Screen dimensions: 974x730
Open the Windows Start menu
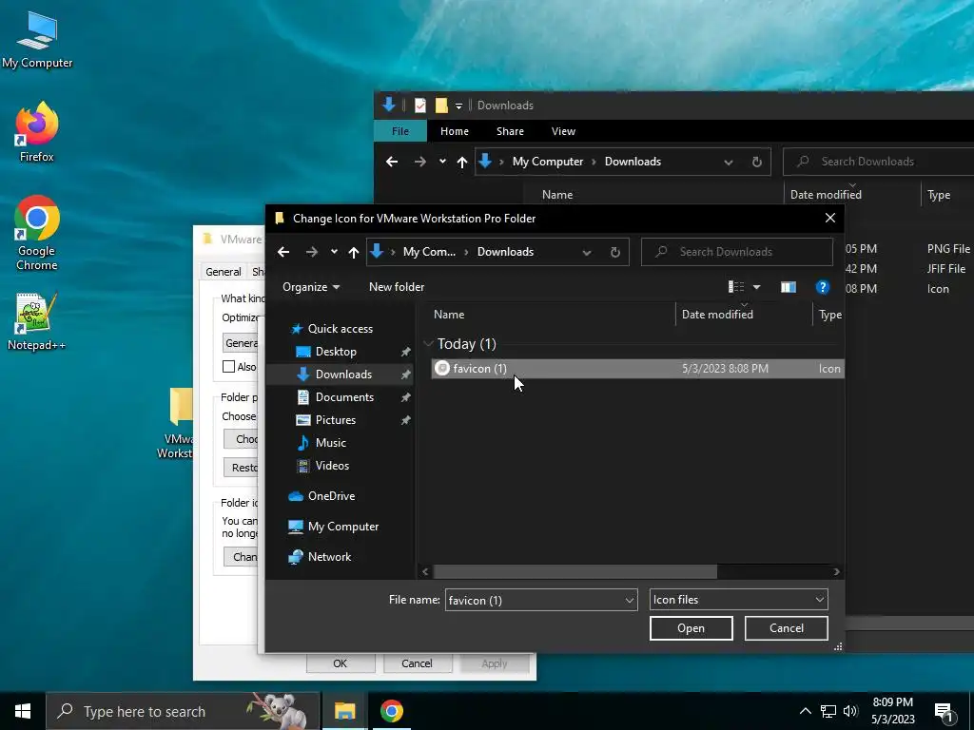pos(23,711)
